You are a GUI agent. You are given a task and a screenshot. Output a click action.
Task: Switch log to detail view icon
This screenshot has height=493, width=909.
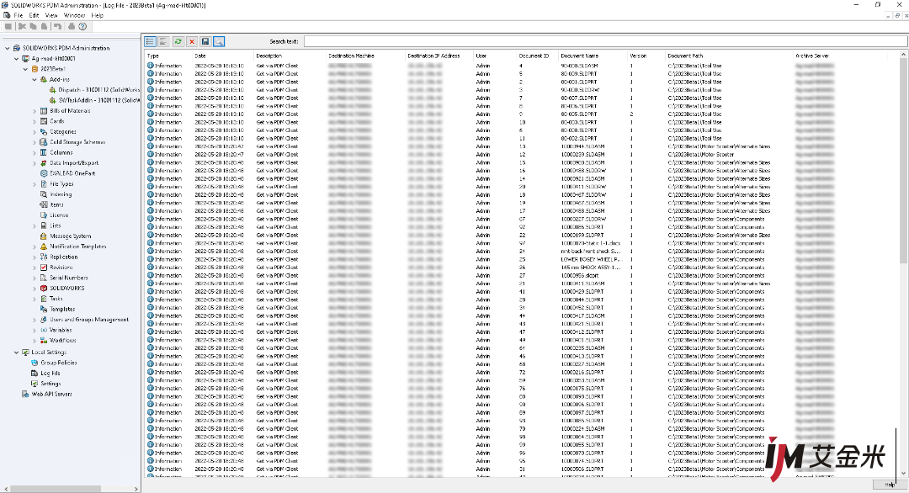pyautogui.click(x=163, y=42)
